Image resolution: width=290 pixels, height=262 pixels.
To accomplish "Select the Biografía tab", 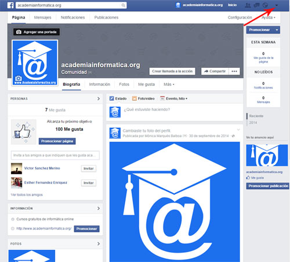I will point(71,84).
